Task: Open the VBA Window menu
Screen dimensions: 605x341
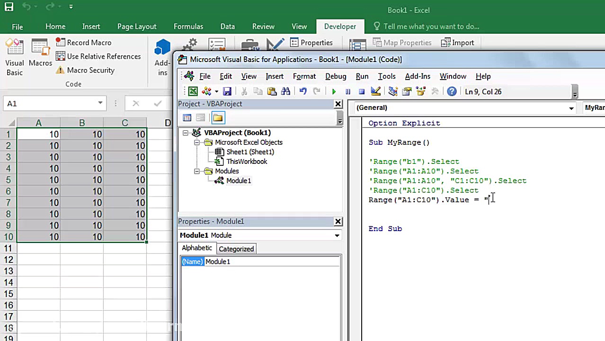Action: point(453,76)
